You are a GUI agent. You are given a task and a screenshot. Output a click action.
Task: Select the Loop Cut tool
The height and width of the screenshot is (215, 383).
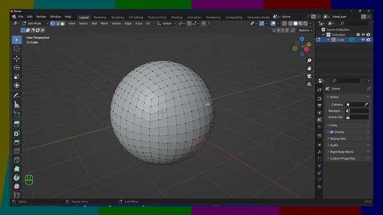click(x=17, y=151)
